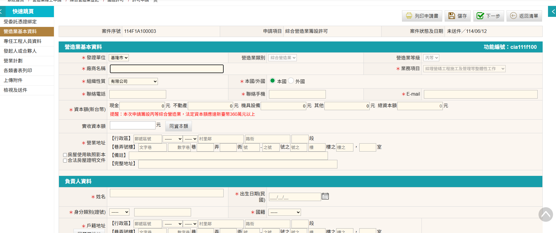The height and width of the screenshot is (233, 556).
Task: Go to 專任工程人員資料 in sidebar
Action: coord(23,41)
